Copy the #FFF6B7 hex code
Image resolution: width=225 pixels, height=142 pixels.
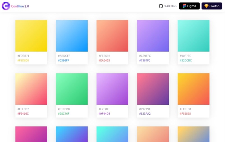point(23,109)
